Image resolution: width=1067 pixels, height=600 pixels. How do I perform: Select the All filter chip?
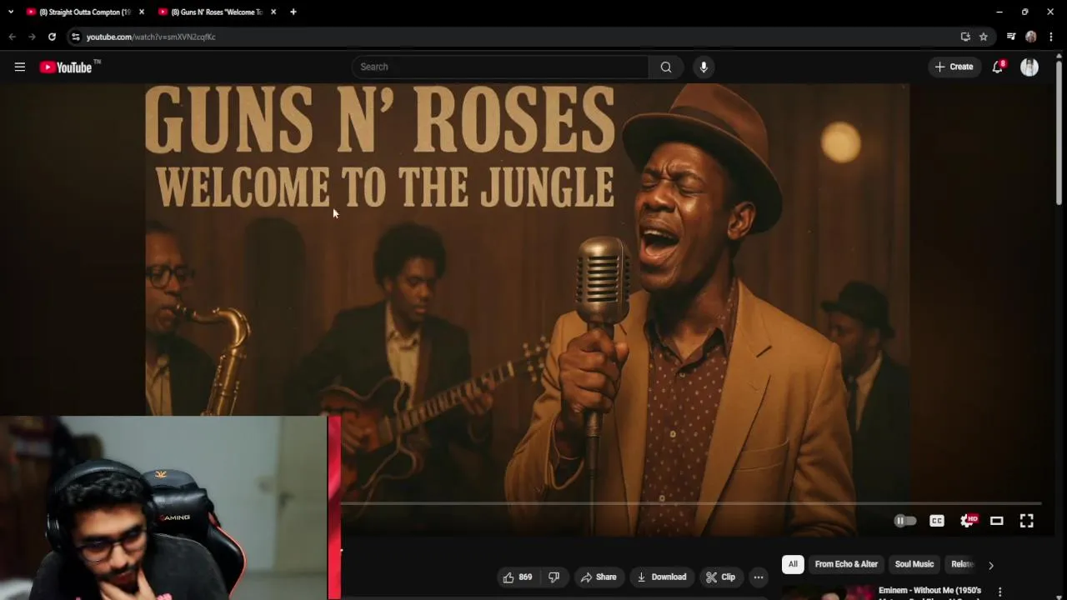click(x=793, y=564)
